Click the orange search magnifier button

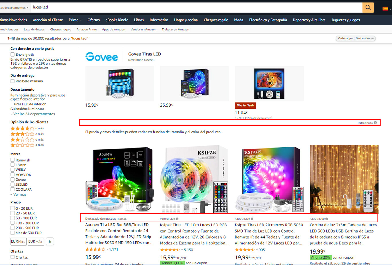click(368, 8)
